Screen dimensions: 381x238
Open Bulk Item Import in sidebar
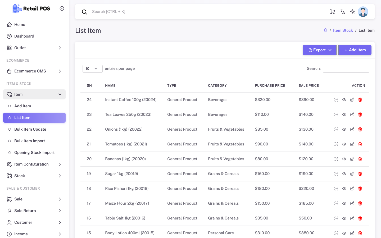pyautogui.click(x=34, y=141)
